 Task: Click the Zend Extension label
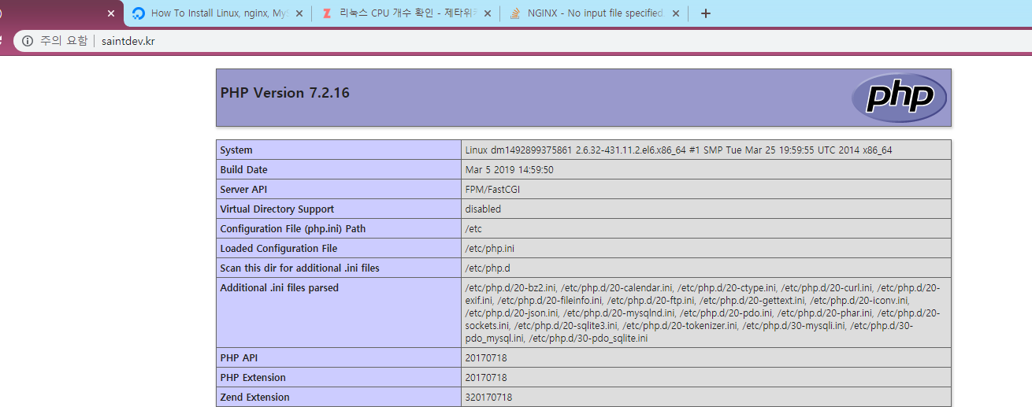point(255,398)
